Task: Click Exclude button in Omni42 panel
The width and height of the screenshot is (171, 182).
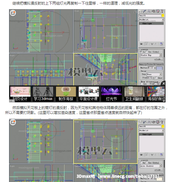Action: [158, 59]
